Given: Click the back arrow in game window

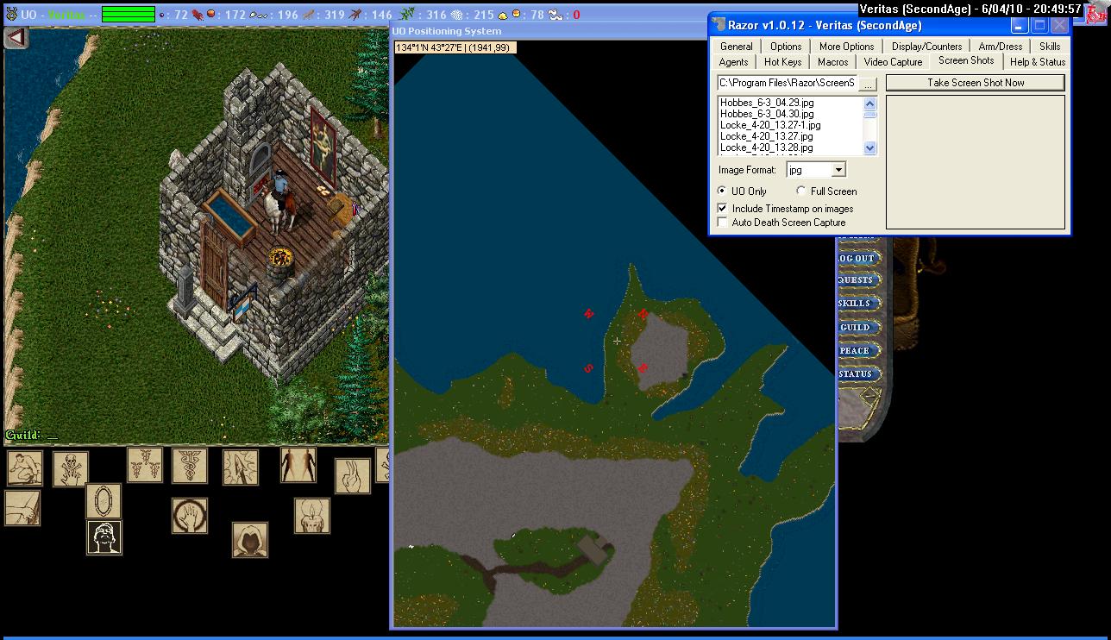Looking at the screenshot, I should 16,38.
